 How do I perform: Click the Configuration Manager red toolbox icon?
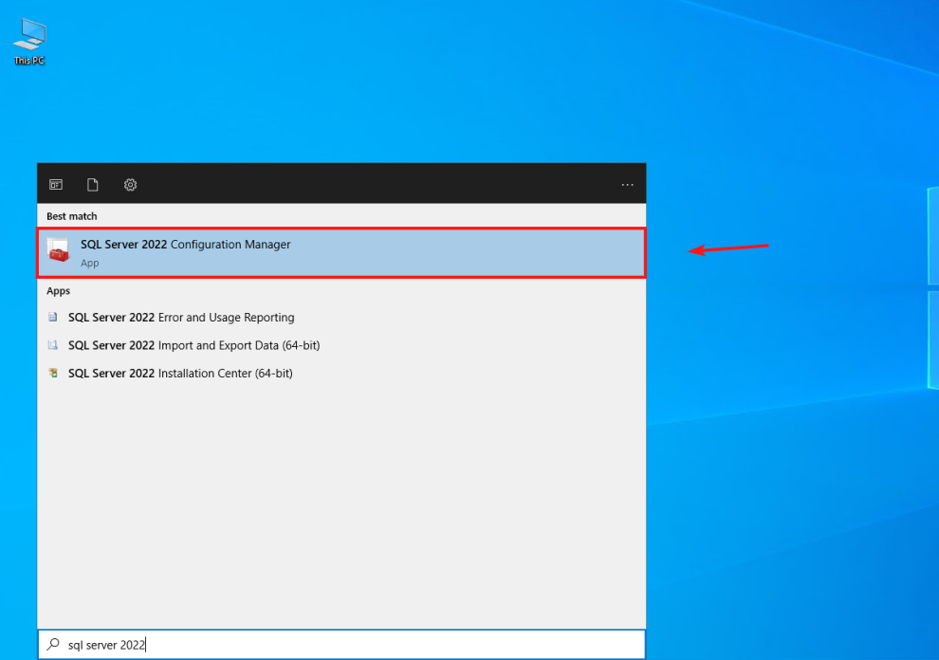tap(59, 251)
